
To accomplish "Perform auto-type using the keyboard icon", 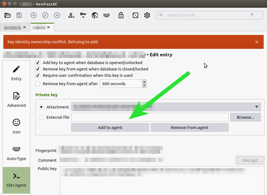I will coord(107,15).
